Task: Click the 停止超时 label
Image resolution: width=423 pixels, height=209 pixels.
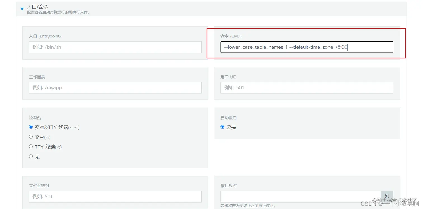Action: point(229,186)
